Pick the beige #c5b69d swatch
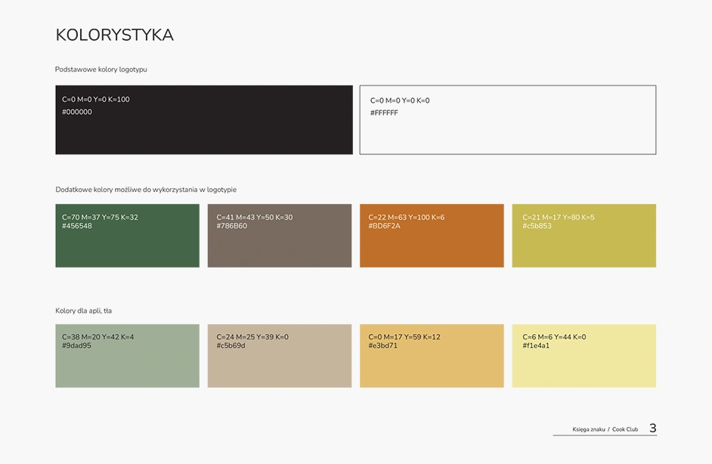 pos(279,364)
